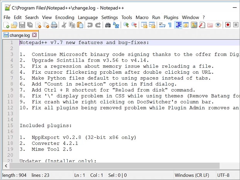Screen dimensions: 240x180
Task: Open the Macro menu
Action: tap(142, 17)
